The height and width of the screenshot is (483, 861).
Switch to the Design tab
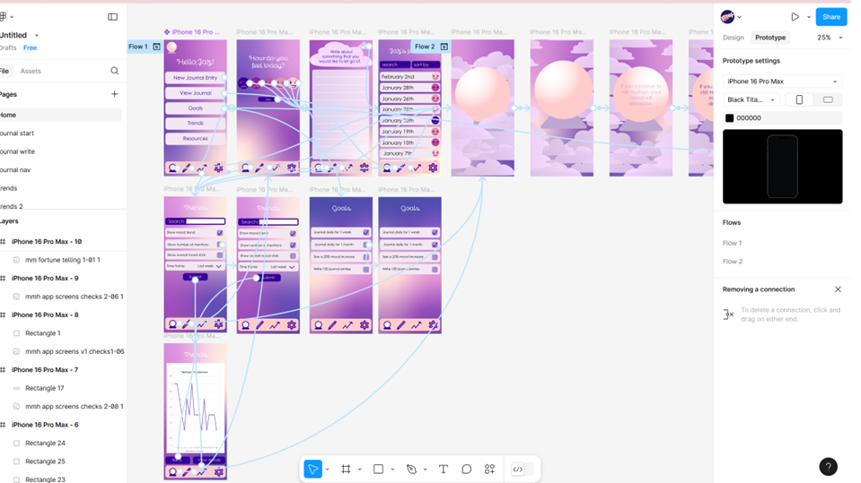click(x=733, y=38)
